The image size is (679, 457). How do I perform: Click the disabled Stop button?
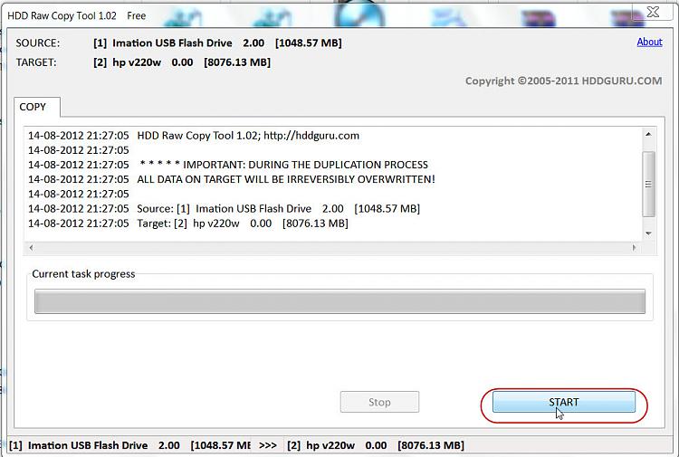pos(379,402)
